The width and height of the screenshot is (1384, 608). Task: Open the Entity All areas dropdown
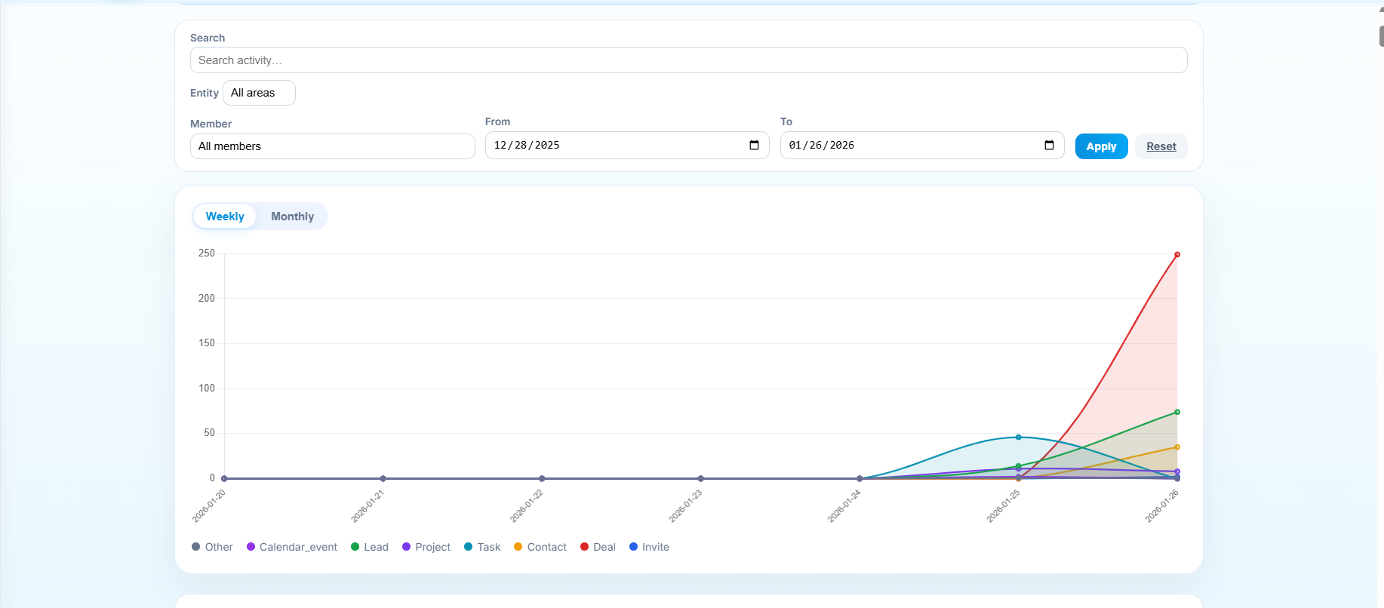tap(259, 93)
